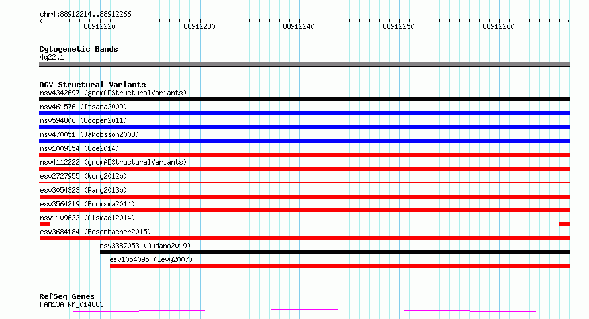Viewport: 589px width, 319px height.
Task: Open variant esv2727955 (Wong2012b) label
Action: 83,176
